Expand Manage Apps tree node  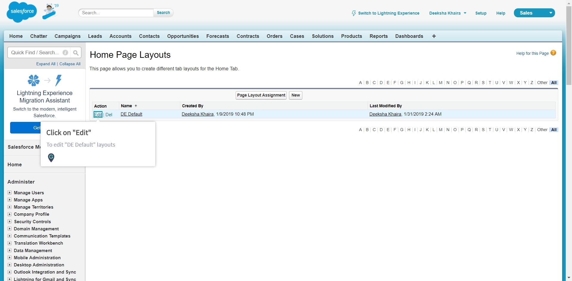10,200
